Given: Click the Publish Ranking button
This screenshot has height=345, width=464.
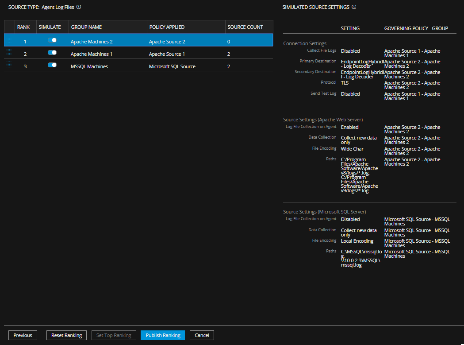Looking at the screenshot, I should (x=163, y=335).
